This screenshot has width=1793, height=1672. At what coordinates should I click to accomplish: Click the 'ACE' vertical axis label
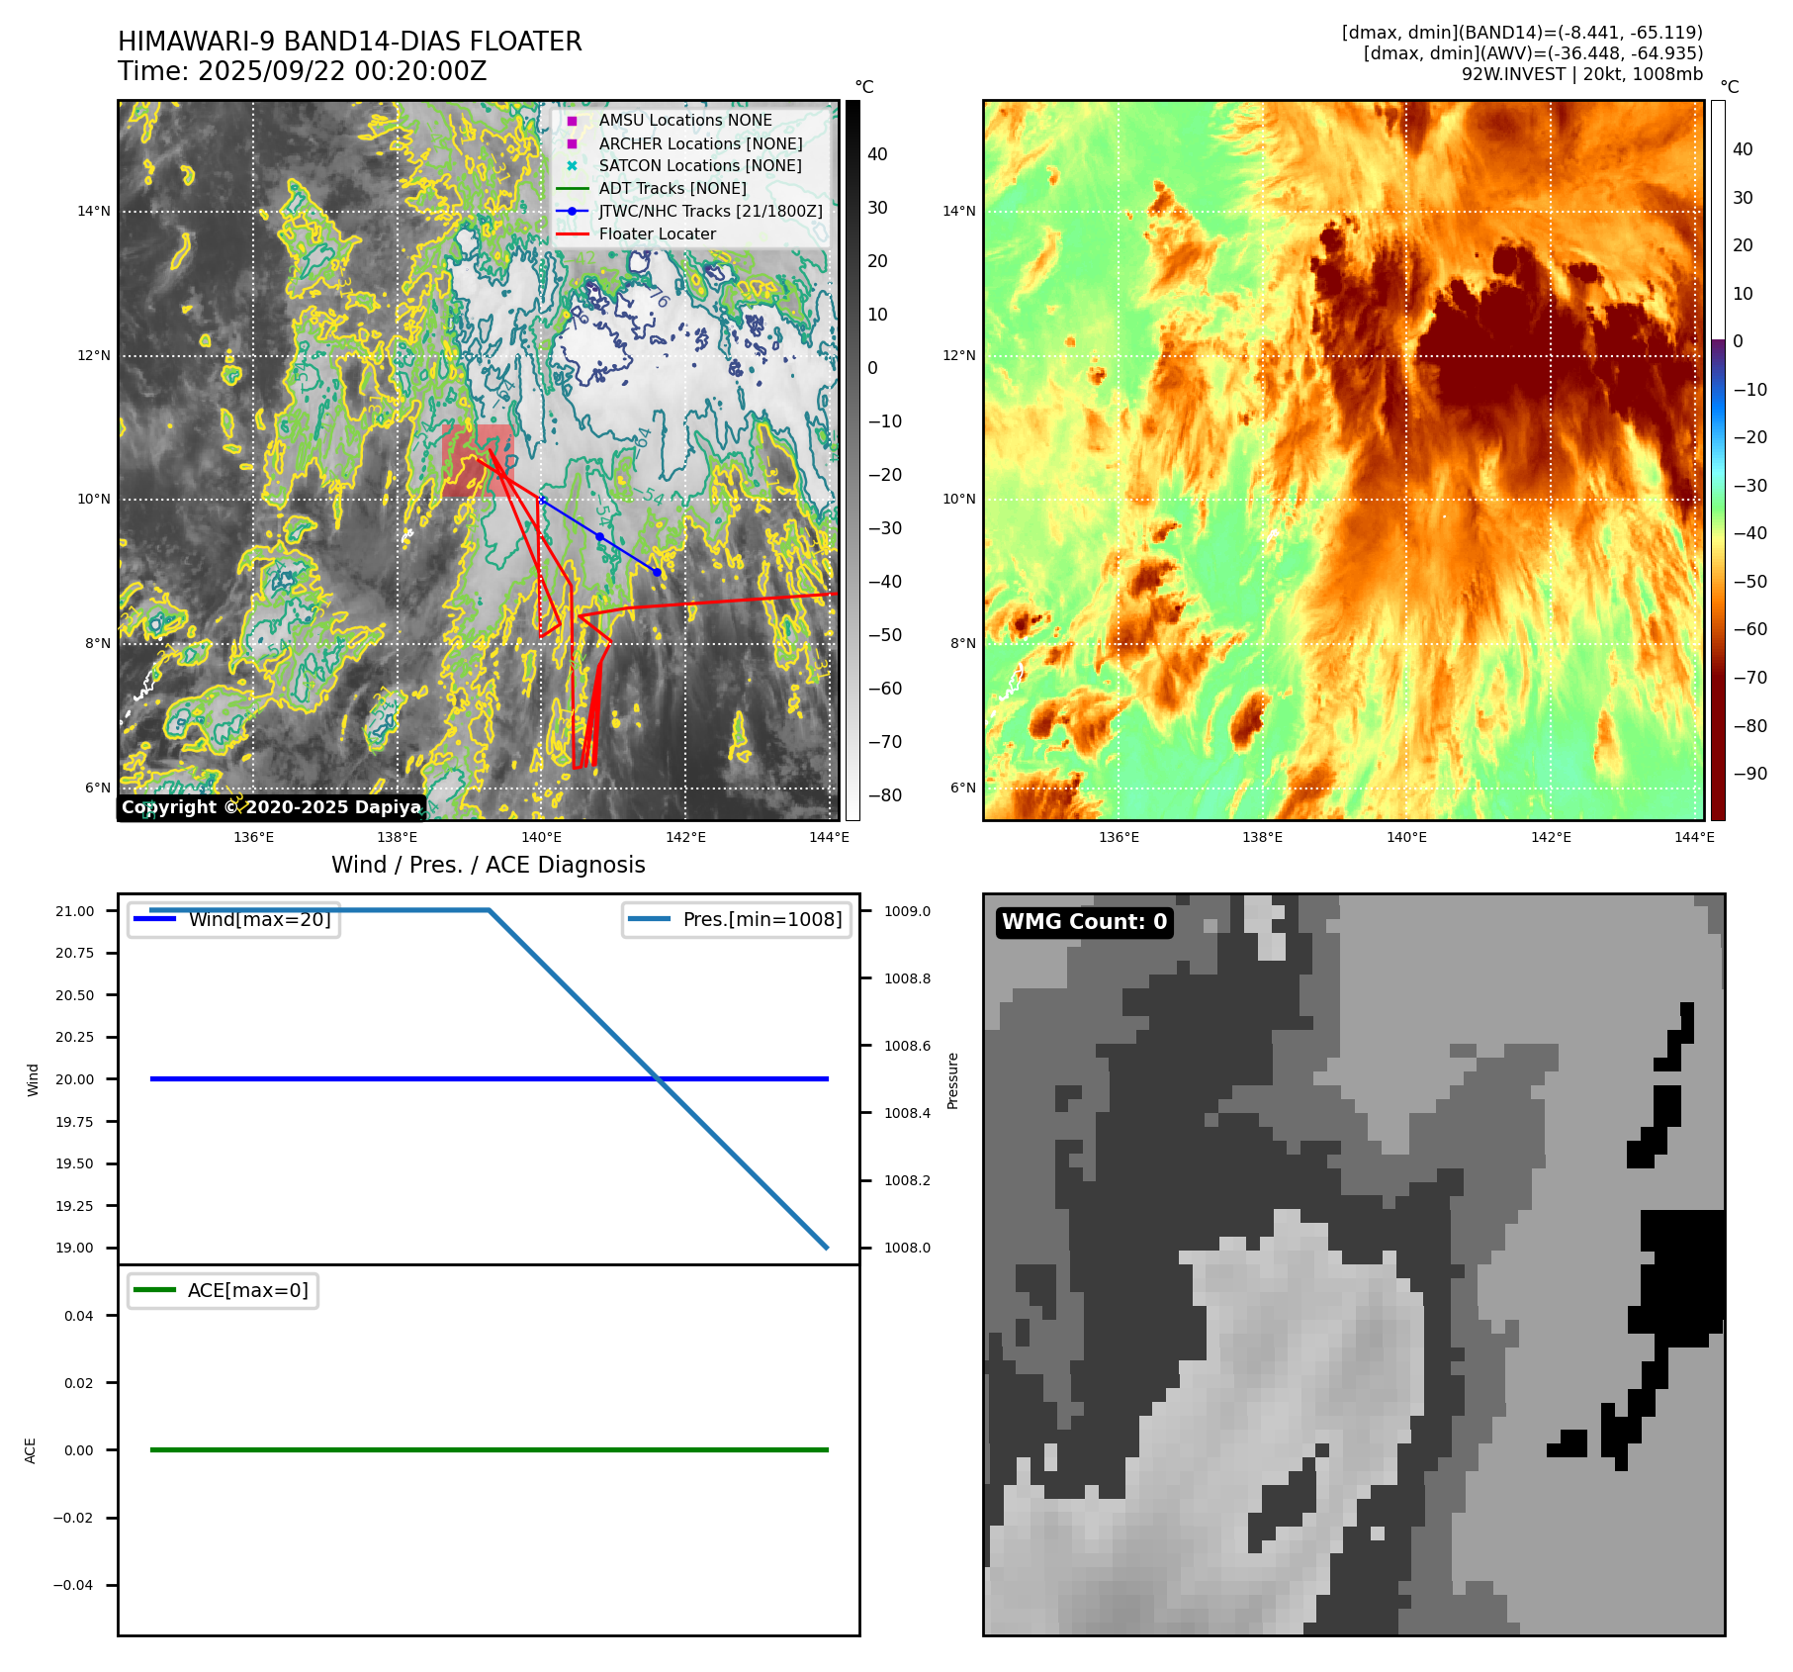tap(31, 1450)
